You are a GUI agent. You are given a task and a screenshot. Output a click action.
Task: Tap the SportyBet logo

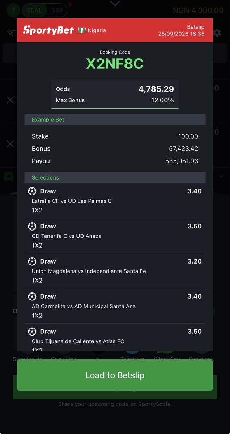(x=48, y=30)
